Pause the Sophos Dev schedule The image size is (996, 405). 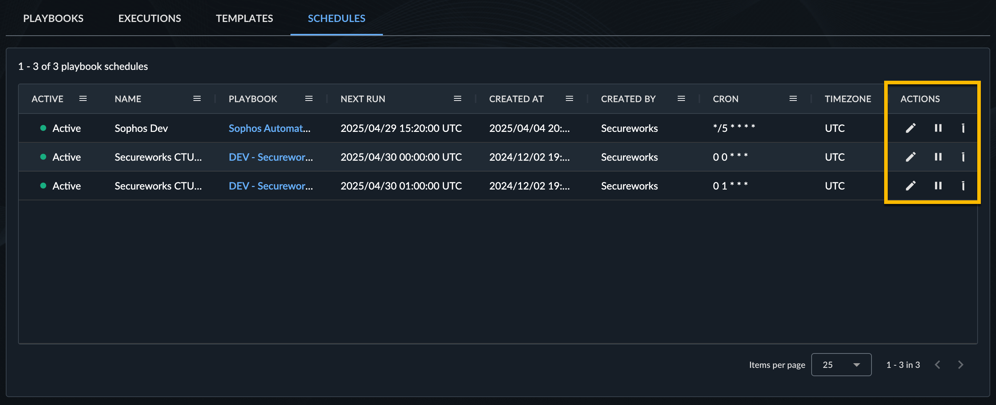click(938, 128)
